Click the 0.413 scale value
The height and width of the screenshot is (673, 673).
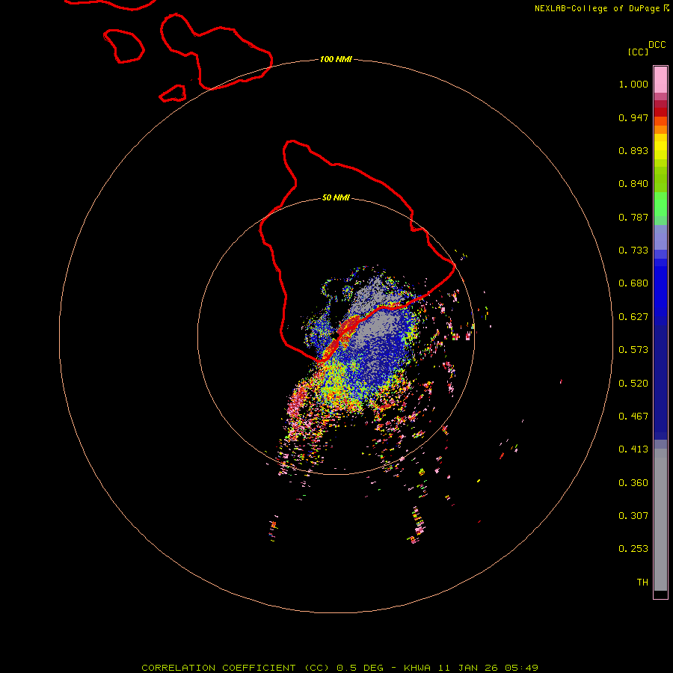click(633, 449)
